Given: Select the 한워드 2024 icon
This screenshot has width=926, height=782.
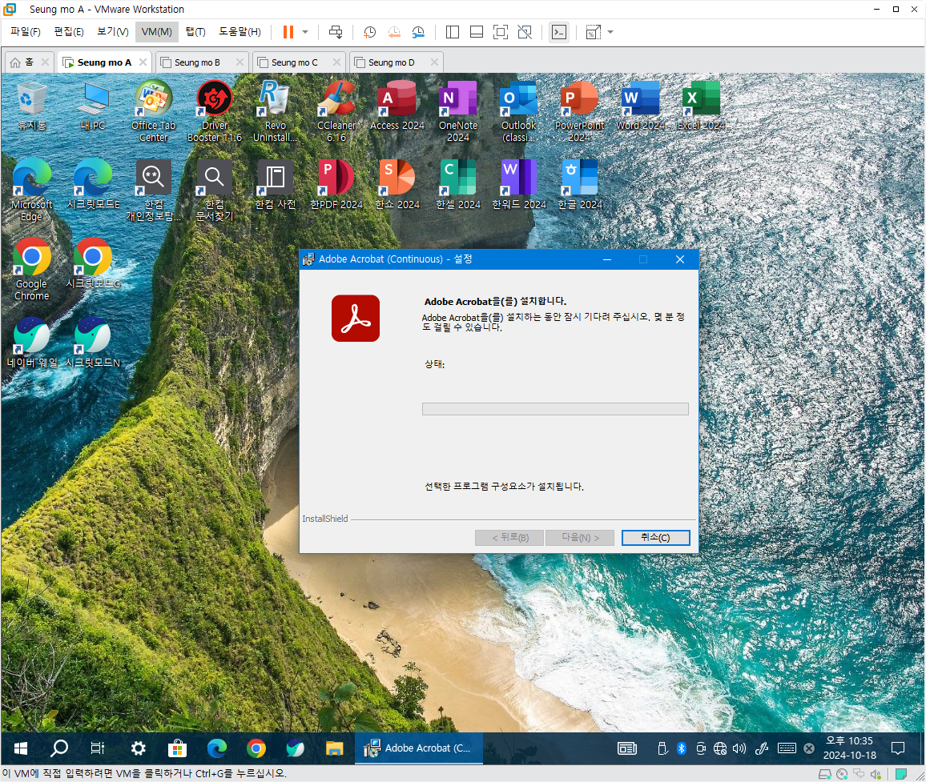Looking at the screenshot, I should (x=518, y=184).
